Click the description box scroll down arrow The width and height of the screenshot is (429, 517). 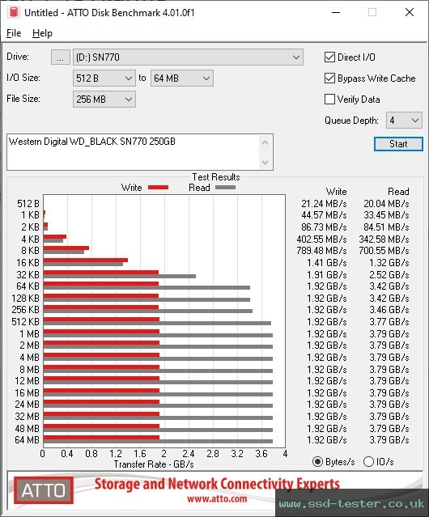(x=265, y=162)
